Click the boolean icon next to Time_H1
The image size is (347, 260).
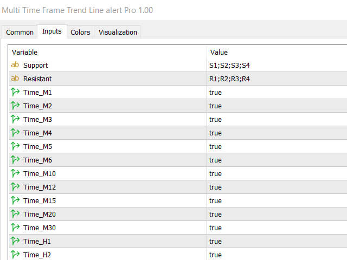(15, 241)
